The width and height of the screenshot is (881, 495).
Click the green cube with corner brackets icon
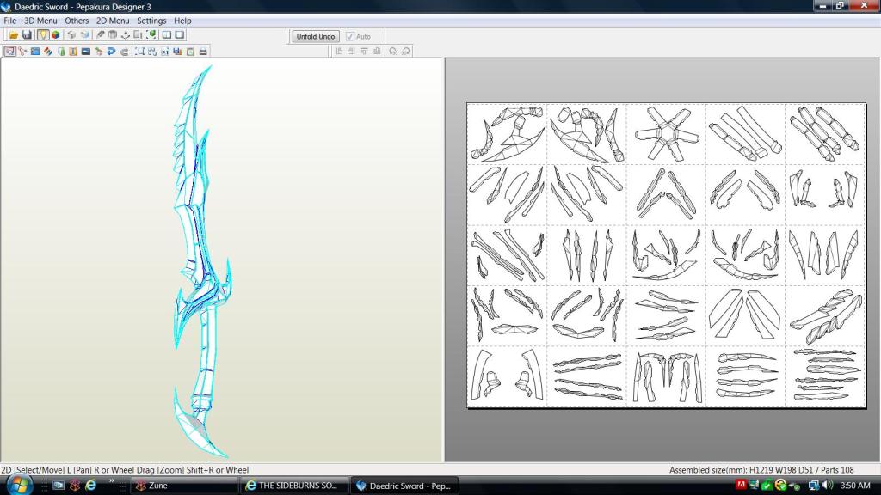151,34
